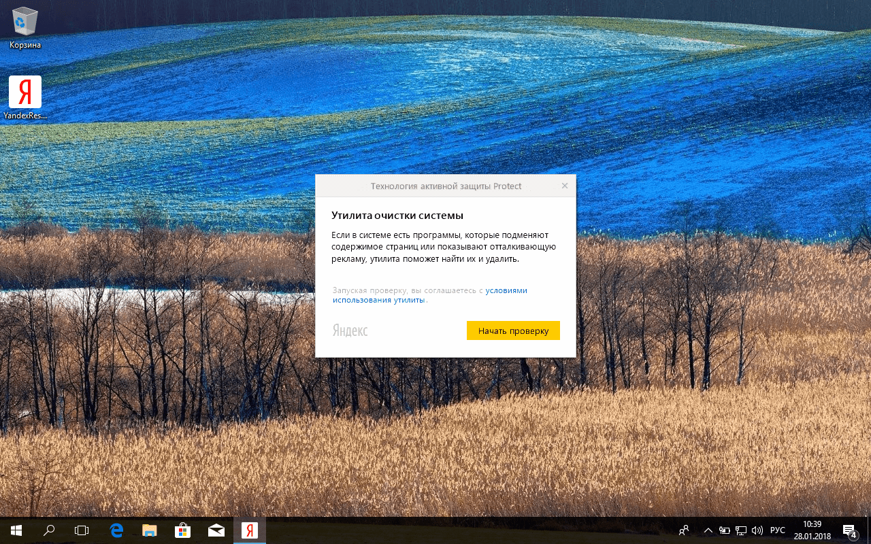
Task: Click the dialog title Технология активной защиты Protect
Action: 446,186
